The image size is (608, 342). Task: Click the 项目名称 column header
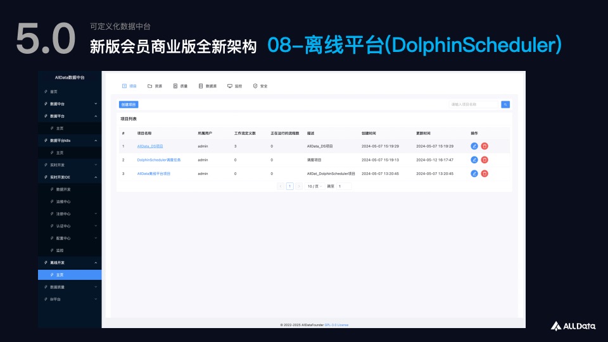click(x=144, y=134)
